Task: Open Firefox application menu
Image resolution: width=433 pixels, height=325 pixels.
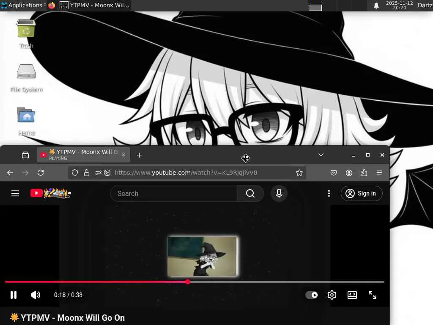Action: tap(379, 173)
